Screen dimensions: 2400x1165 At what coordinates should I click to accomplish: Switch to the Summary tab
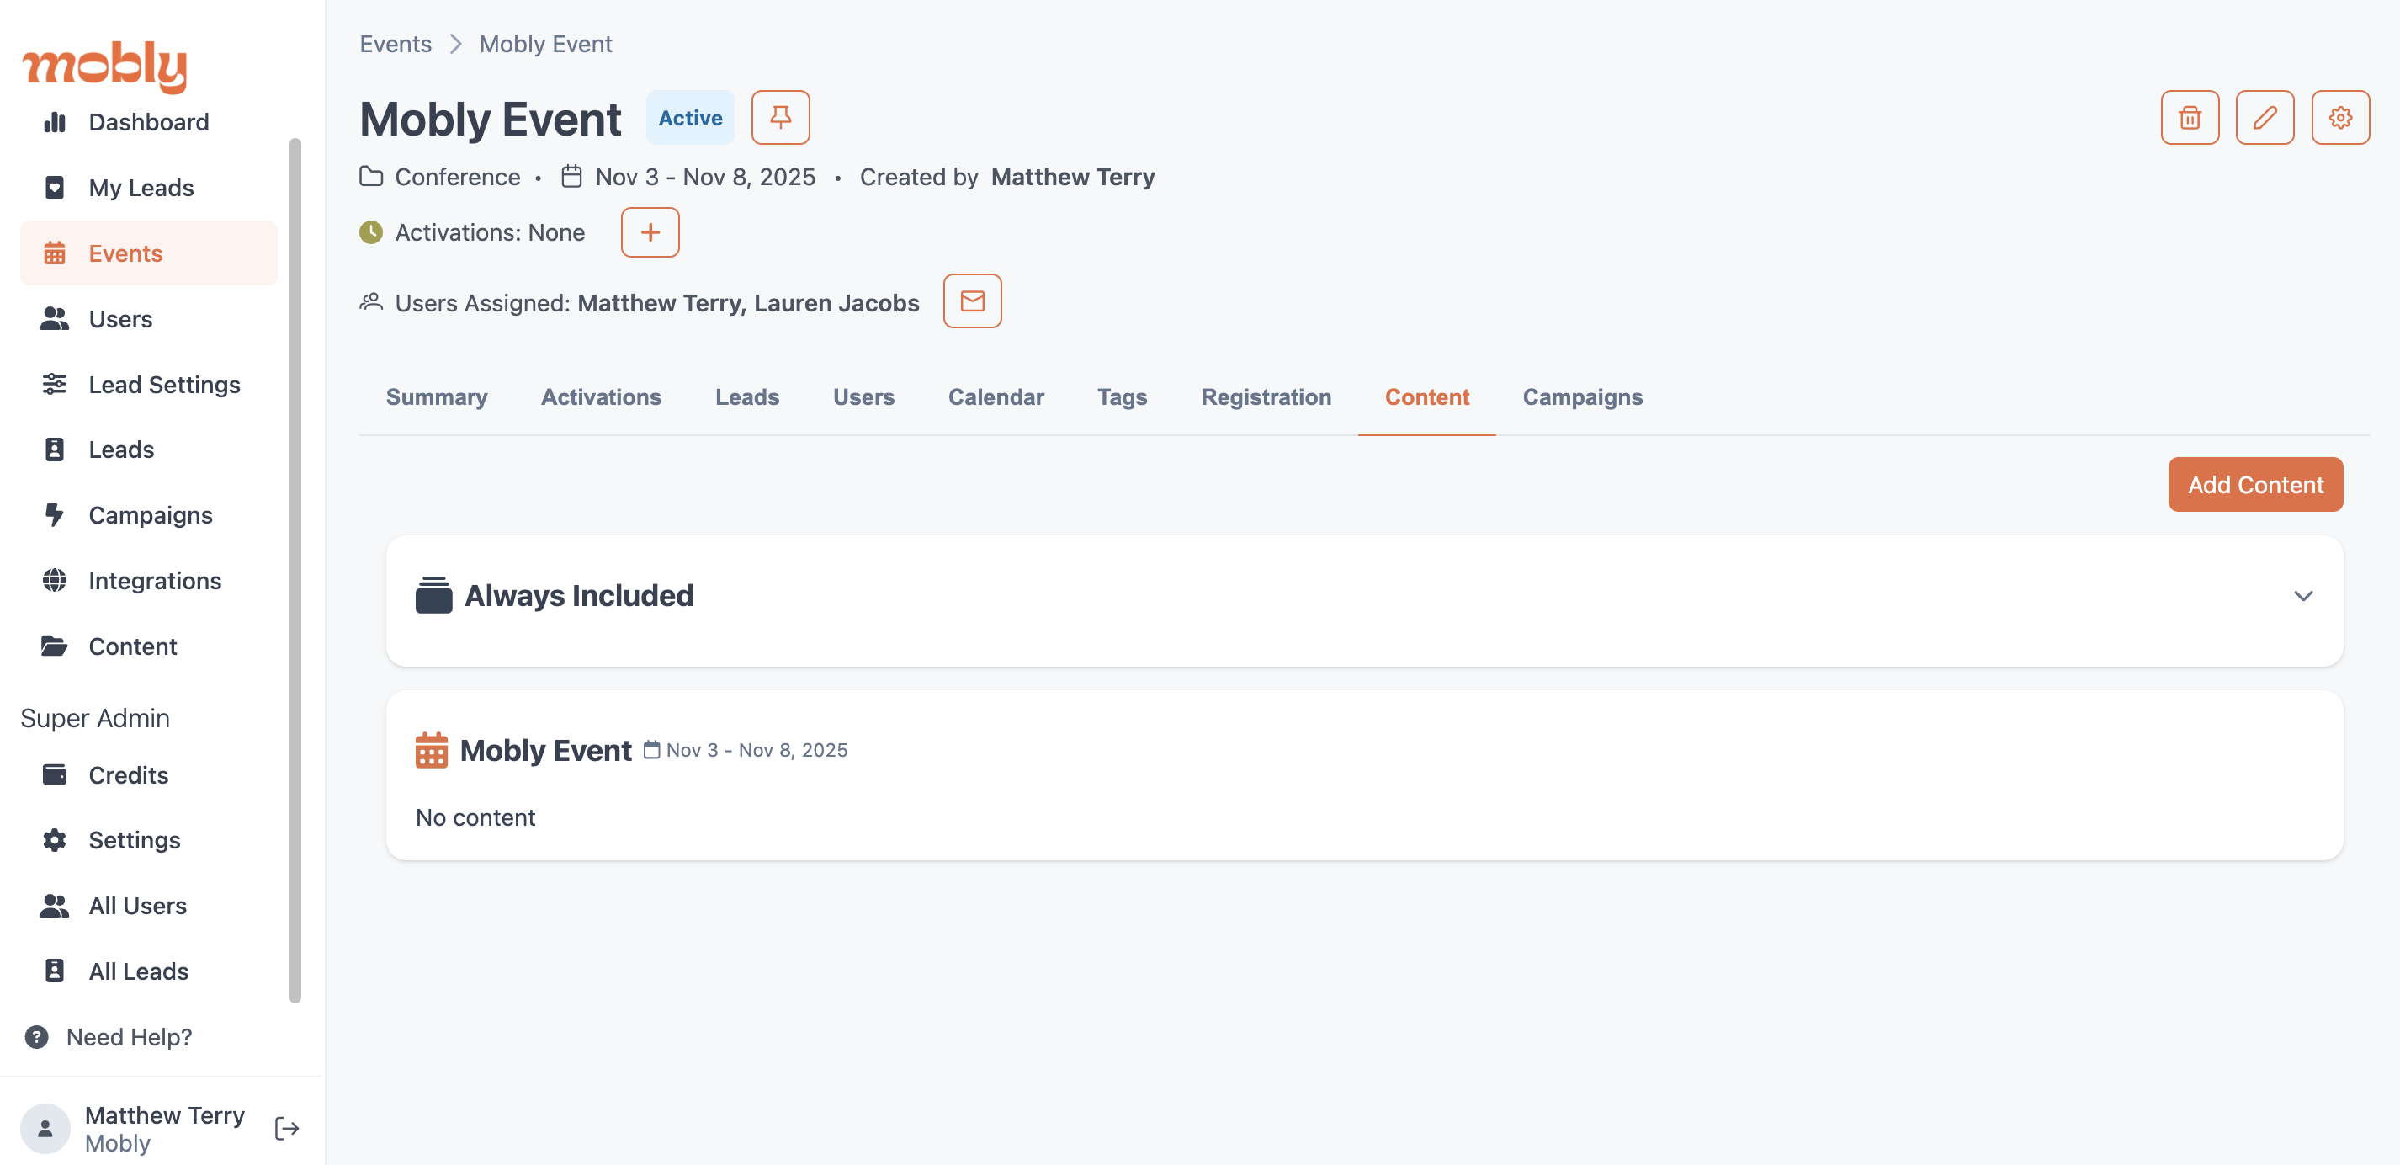[x=436, y=397]
